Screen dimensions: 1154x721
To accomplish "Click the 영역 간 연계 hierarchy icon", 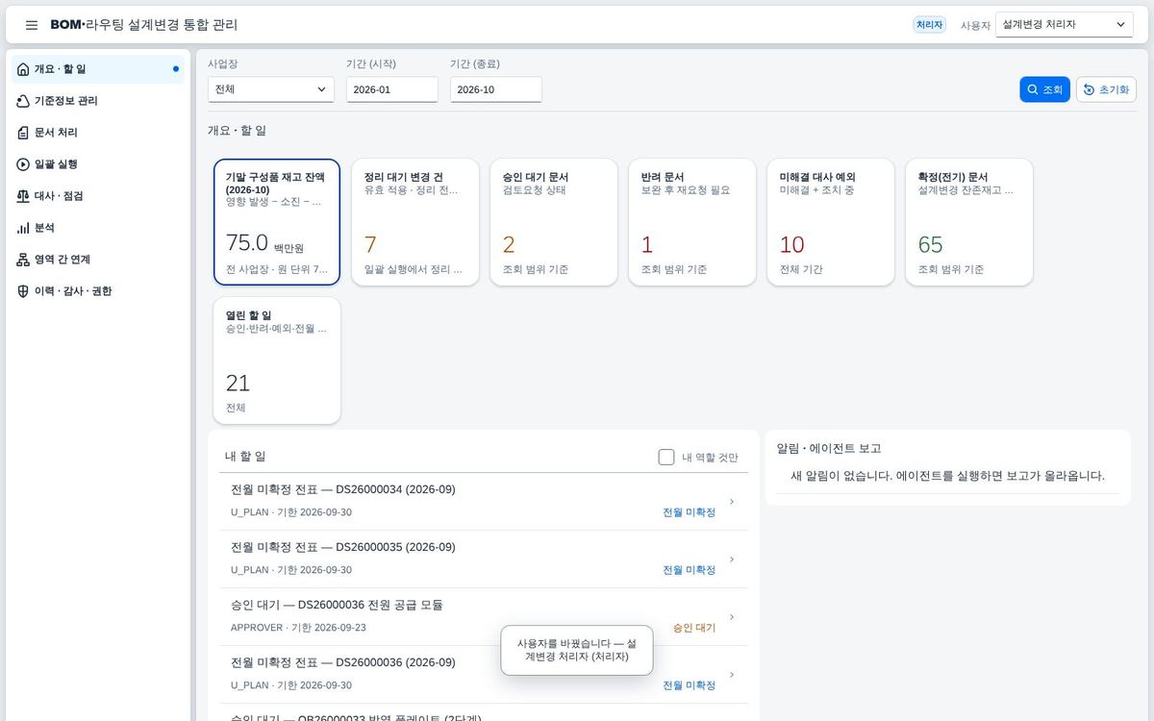I will point(23,260).
